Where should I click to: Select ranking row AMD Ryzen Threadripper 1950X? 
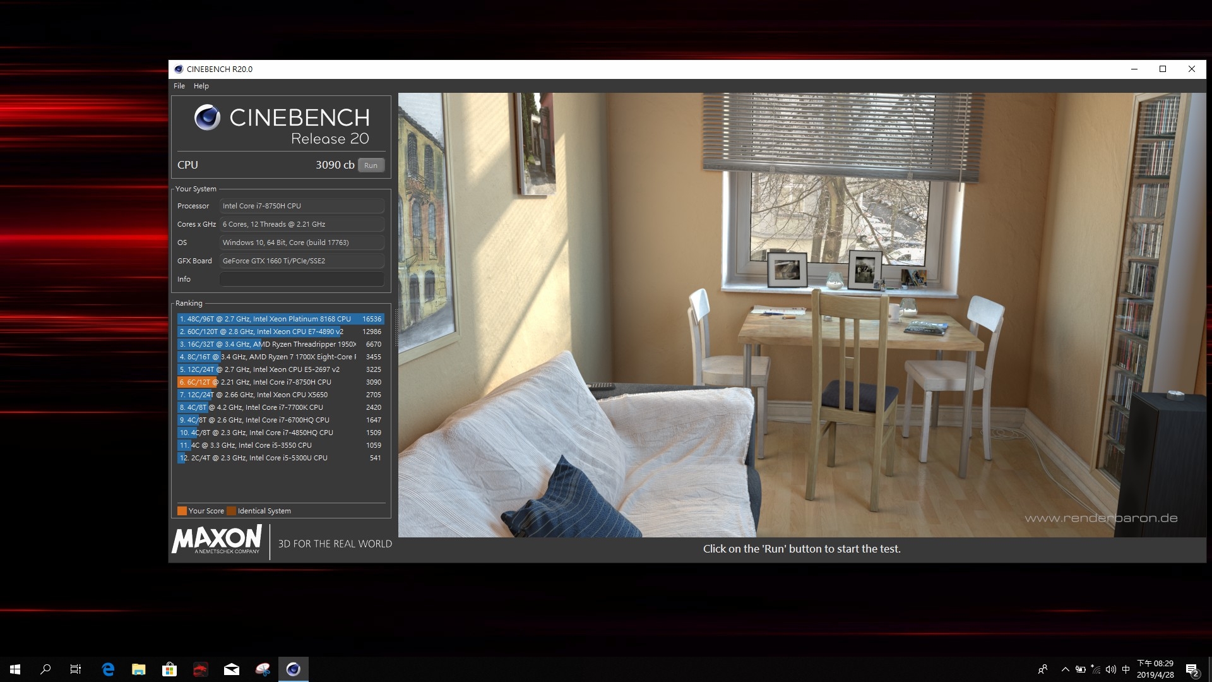pos(280,344)
